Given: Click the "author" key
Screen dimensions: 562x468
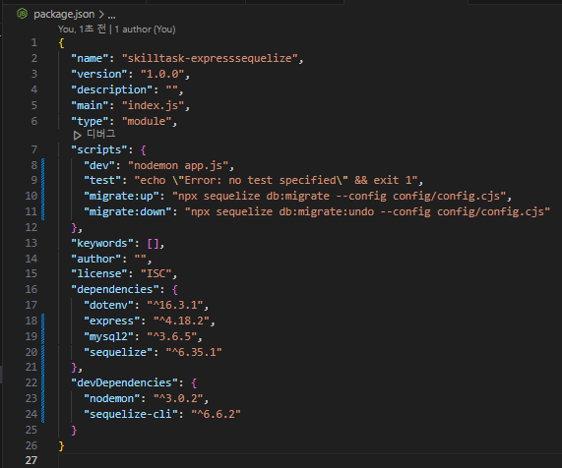Looking at the screenshot, I should click(95, 259).
